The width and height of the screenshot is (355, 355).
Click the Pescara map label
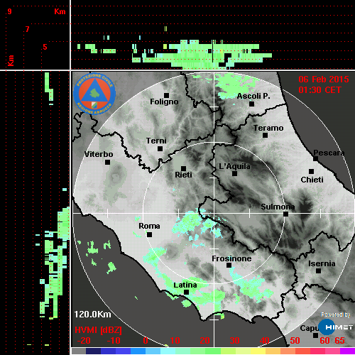click(x=329, y=153)
